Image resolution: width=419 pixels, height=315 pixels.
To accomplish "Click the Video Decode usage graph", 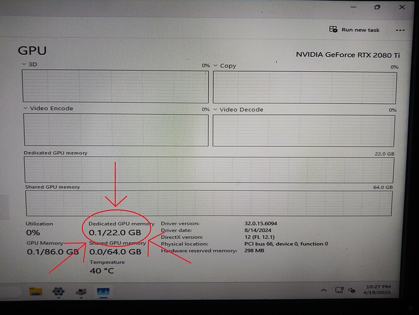I will (x=304, y=131).
